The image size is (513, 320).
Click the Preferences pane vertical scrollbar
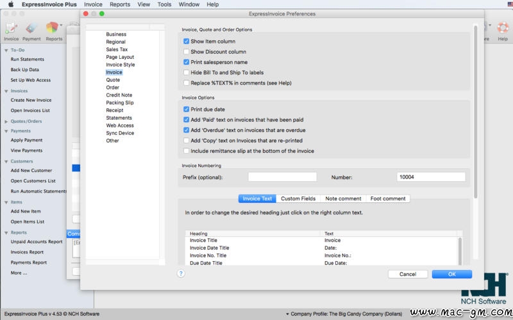(x=475, y=111)
